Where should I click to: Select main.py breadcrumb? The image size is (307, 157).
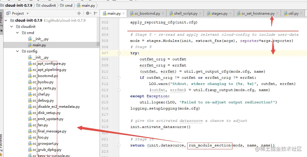point(86,6)
